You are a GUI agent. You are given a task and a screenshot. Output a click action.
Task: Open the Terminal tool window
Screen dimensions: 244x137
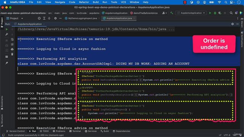[x=75, y=131]
